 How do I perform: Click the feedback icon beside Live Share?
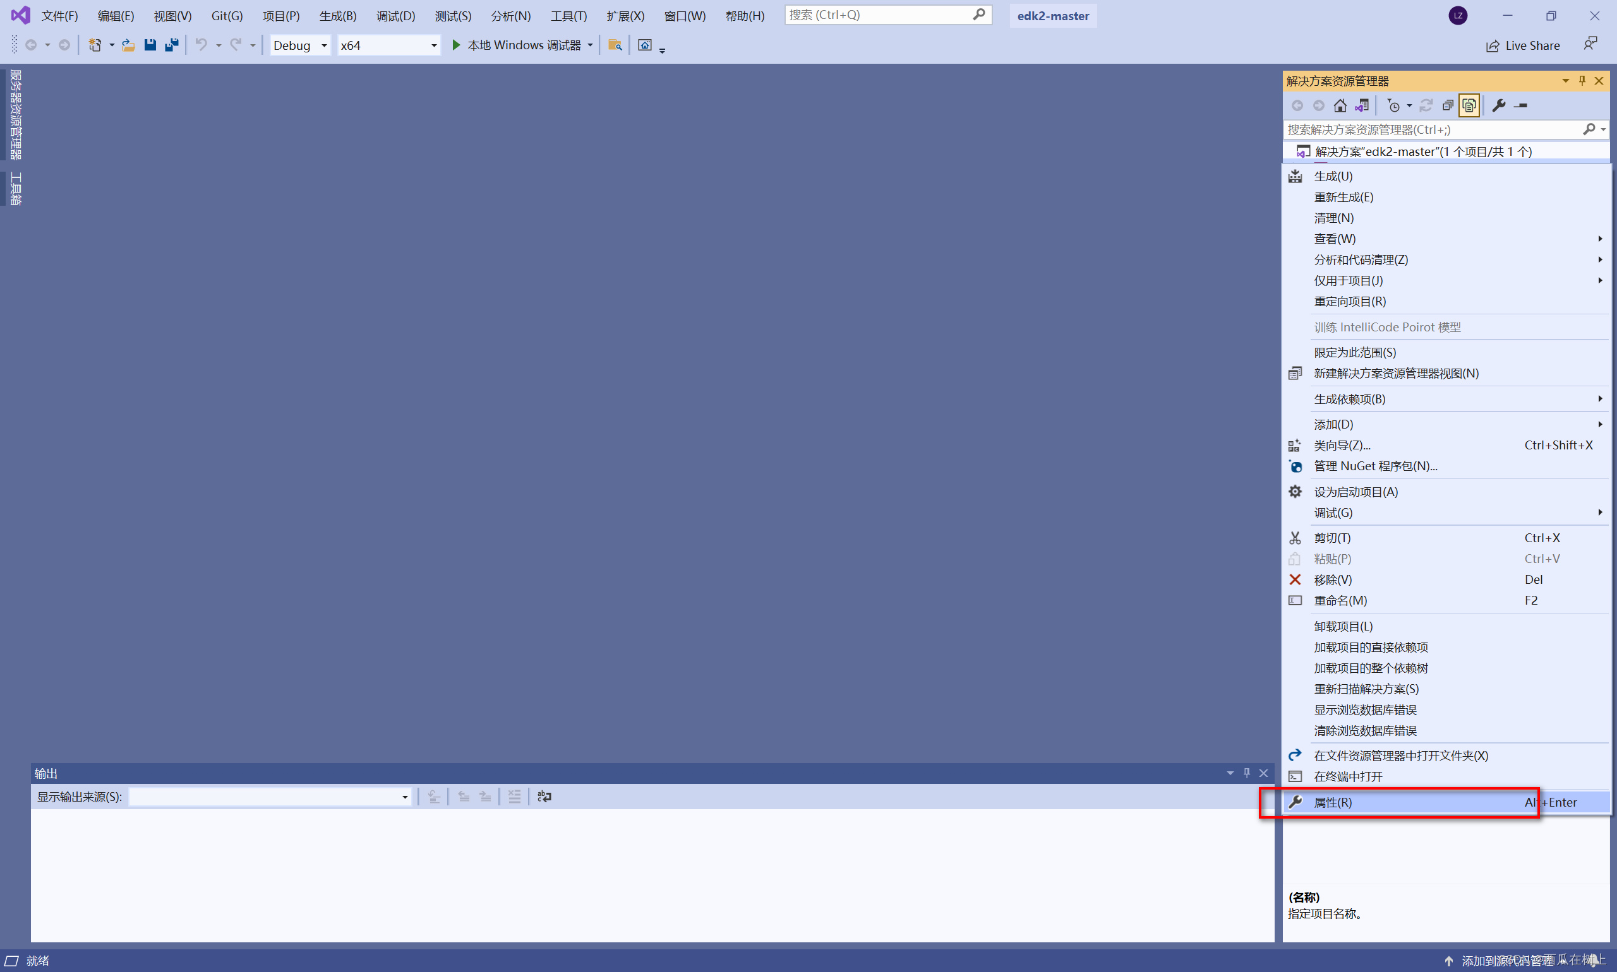click(1590, 44)
